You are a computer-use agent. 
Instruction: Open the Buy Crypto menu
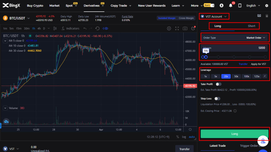point(35,6)
